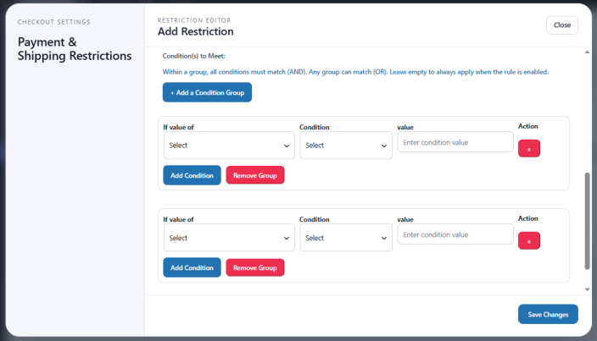Close the restriction editor
Viewport: 597px width, 341px height.
[x=562, y=25]
